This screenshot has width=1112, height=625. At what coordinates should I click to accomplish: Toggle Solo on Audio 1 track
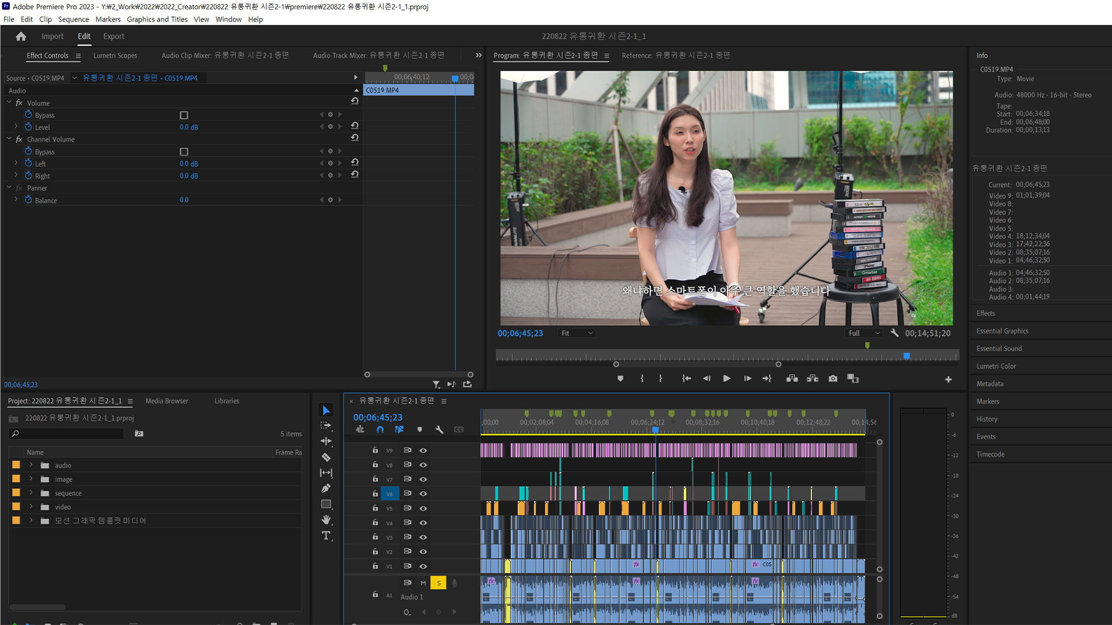tap(438, 583)
